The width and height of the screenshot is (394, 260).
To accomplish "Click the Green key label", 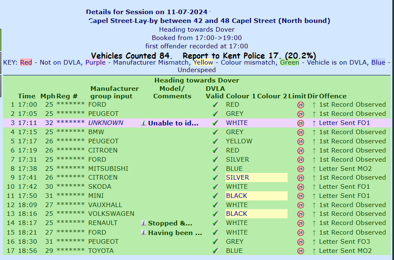I will pyautogui.click(x=290, y=62).
